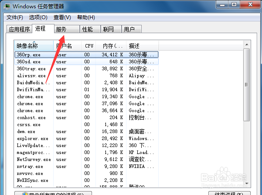Click the vertical scrollbar thumb
Screen dimensions: 262x195
tap(247, 85)
